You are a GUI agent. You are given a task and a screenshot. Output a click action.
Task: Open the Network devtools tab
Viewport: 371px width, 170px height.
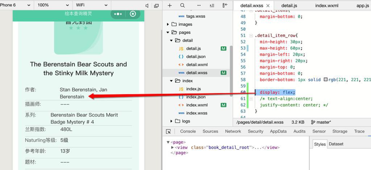(x=233, y=131)
